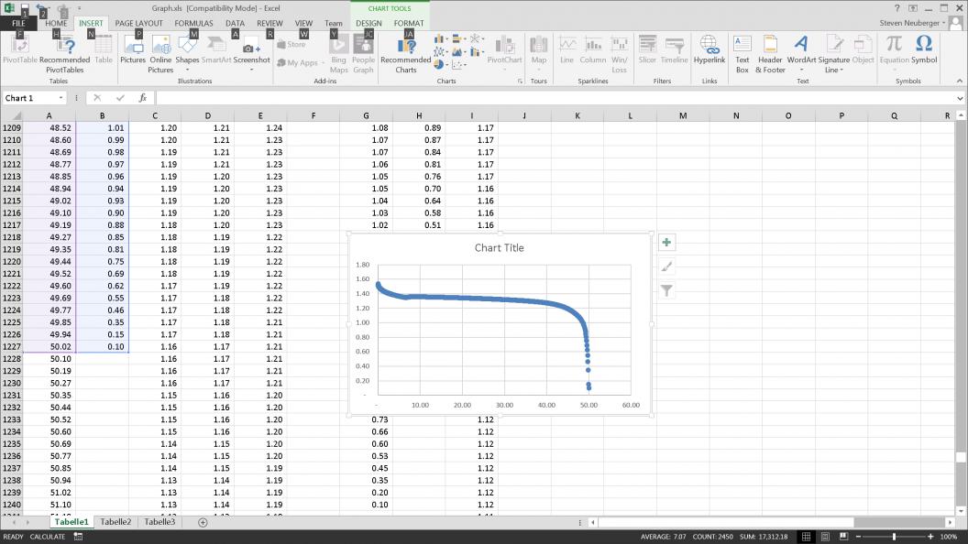The image size is (968, 544).
Task: Open Excel Help question mark
Action: [x=897, y=8]
